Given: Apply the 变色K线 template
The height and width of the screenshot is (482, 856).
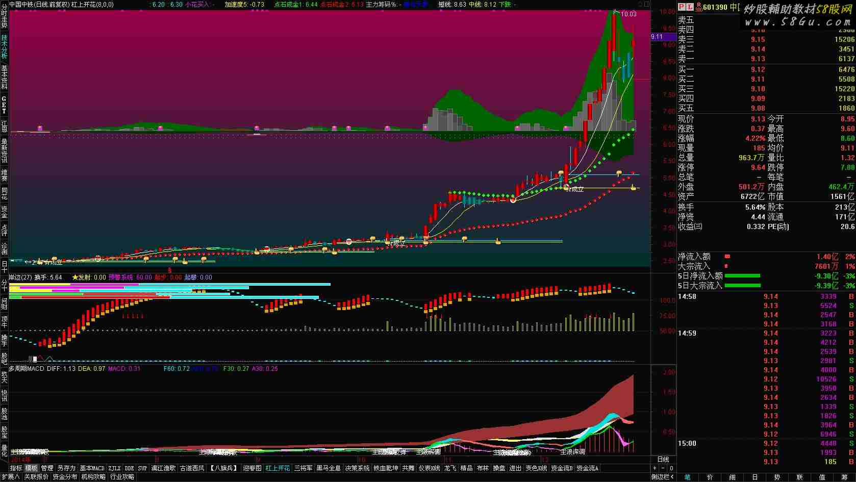Looking at the screenshot, I should (x=536, y=468).
